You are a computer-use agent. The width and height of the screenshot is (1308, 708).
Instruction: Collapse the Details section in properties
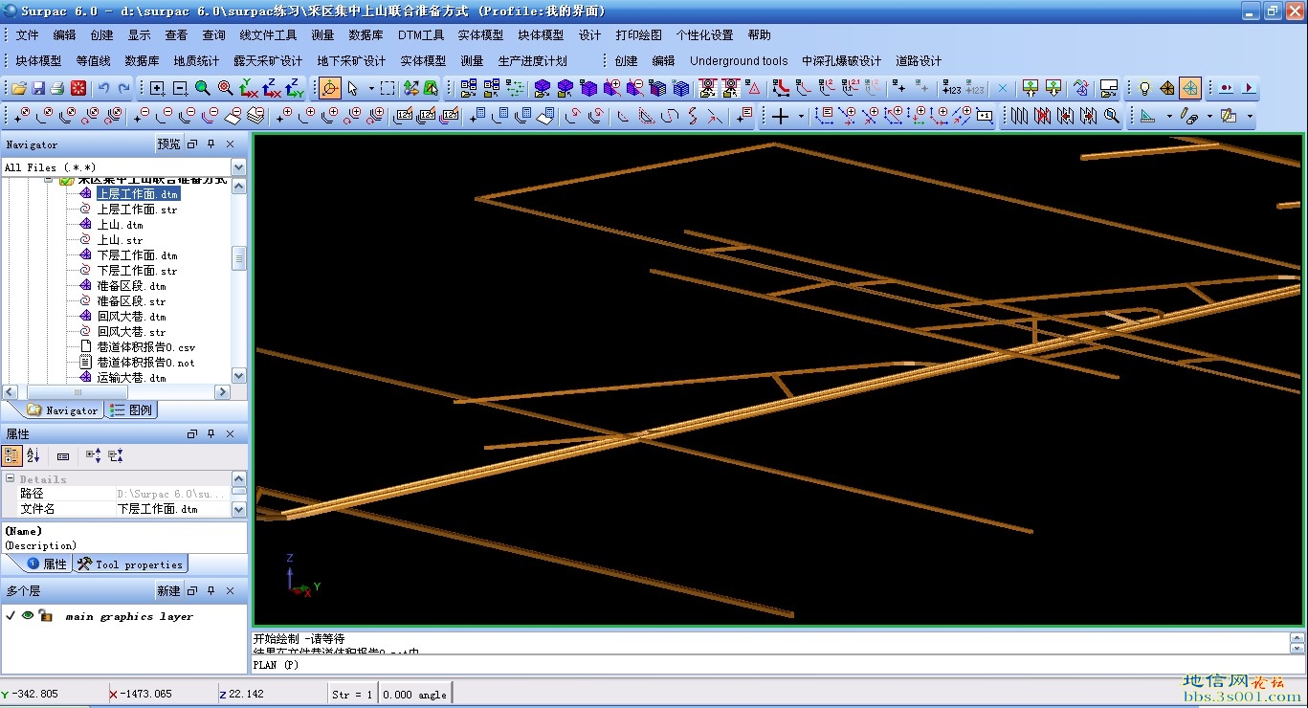pyautogui.click(x=10, y=478)
